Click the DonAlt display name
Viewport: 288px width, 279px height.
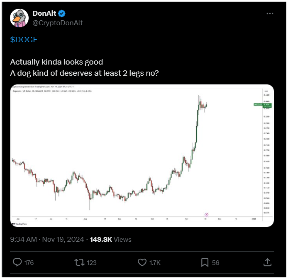[44, 13]
